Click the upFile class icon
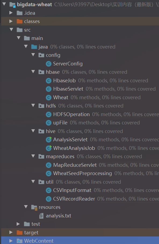This screenshot has width=159, height=244. (49, 123)
